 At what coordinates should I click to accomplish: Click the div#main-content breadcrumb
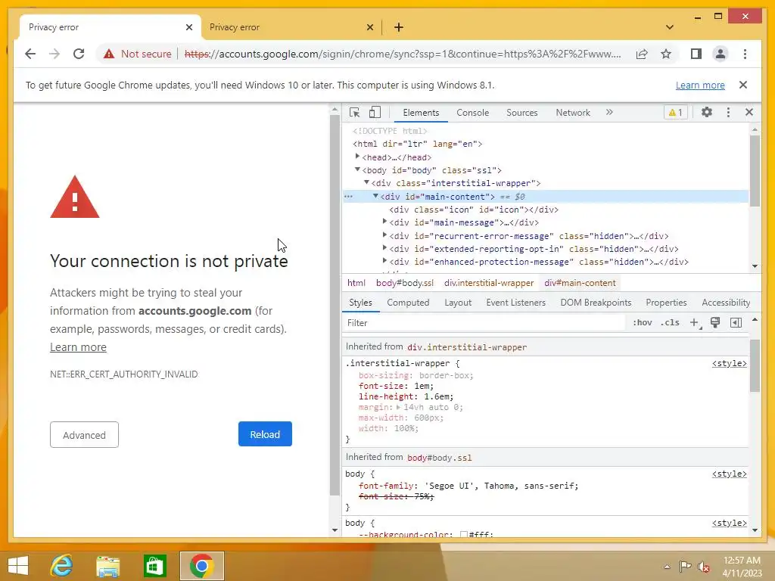click(580, 283)
